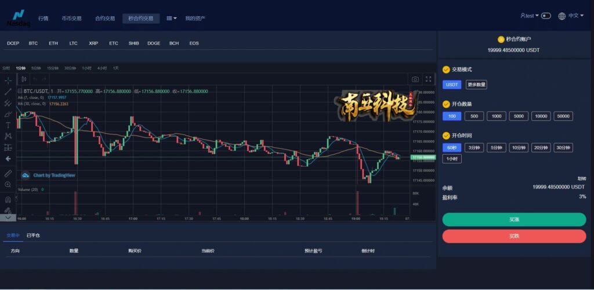Select opening quantity 10000

[541, 116]
